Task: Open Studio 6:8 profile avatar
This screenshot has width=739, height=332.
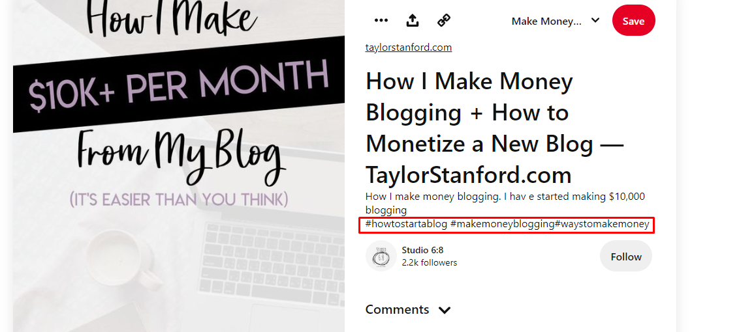Action: (x=381, y=256)
